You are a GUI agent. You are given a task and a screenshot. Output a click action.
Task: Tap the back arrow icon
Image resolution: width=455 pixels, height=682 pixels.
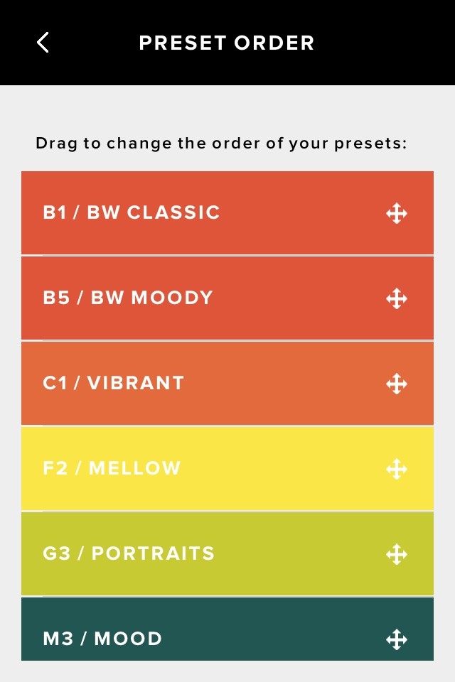pyautogui.click(x=43, y=43)
